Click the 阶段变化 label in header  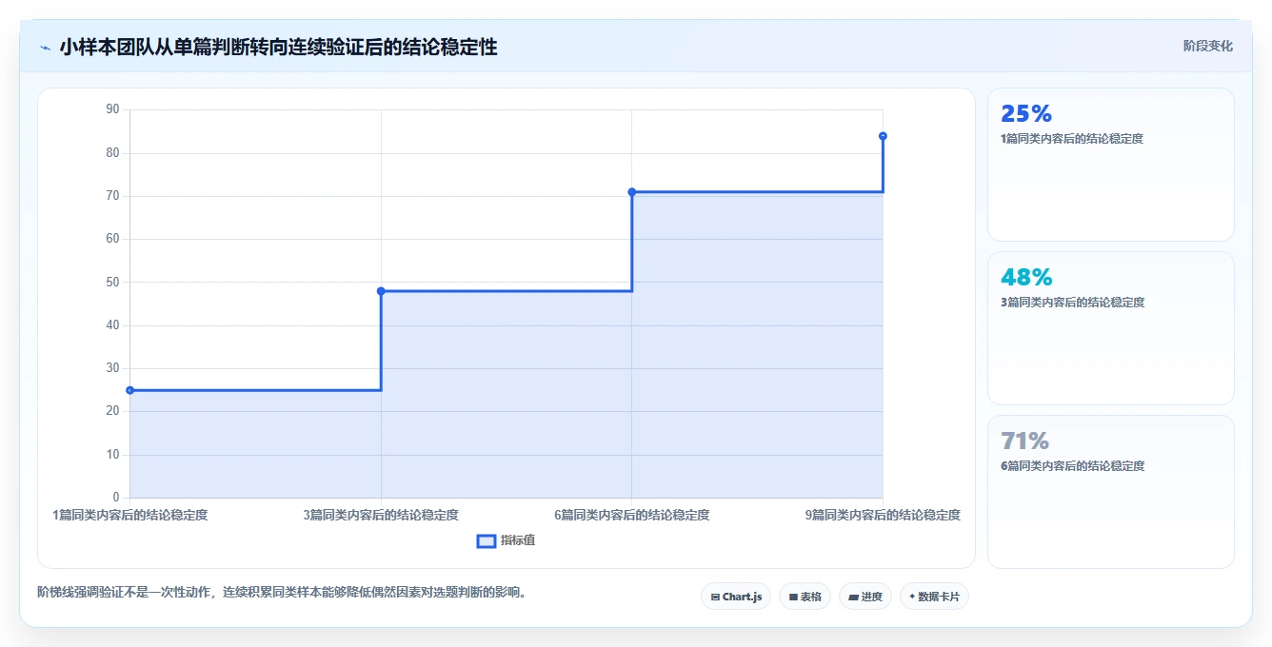point(1207,46)
